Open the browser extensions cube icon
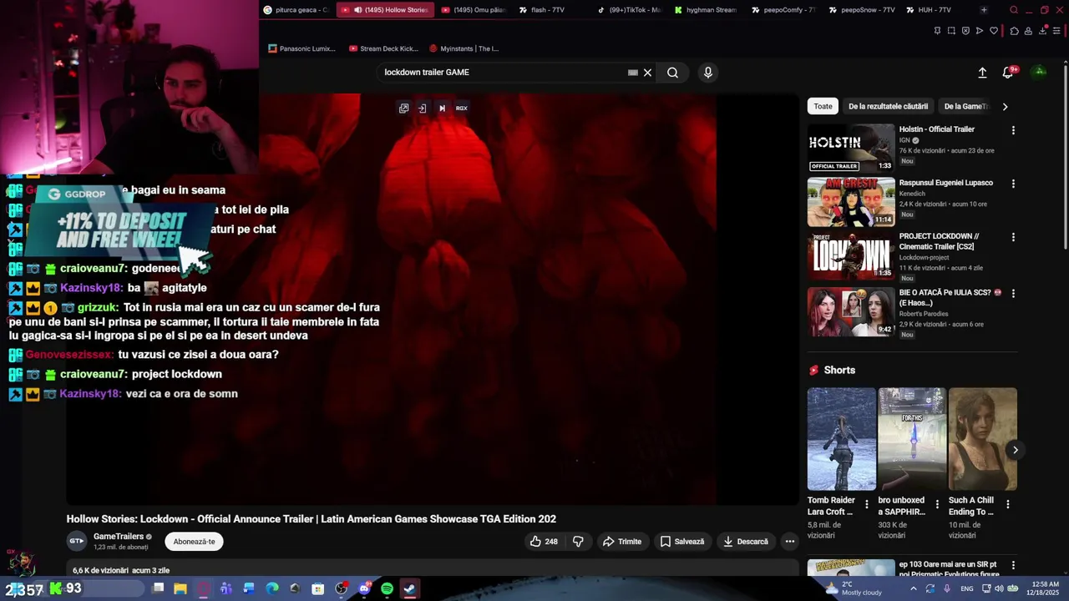 (1014, 31)
